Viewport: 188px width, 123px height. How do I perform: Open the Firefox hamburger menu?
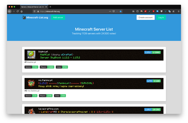178,11
